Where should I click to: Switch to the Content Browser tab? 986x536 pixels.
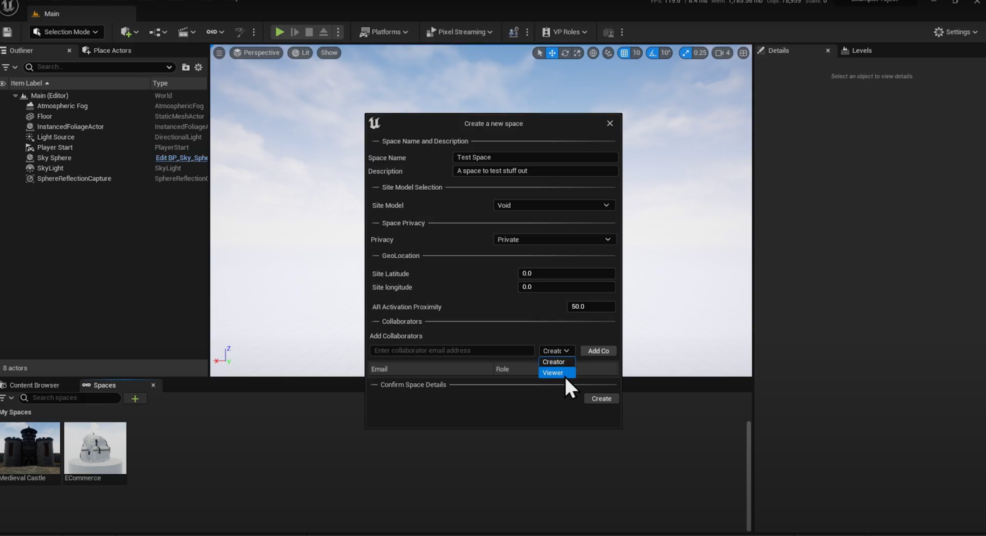pos(35,385)
